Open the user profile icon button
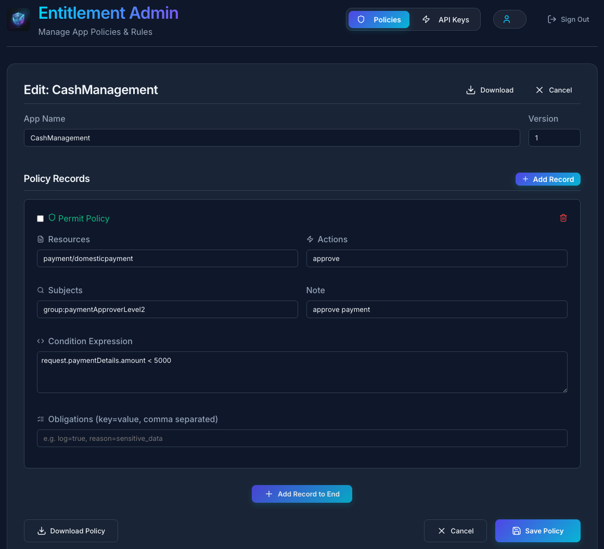 [x=509, y=19]
